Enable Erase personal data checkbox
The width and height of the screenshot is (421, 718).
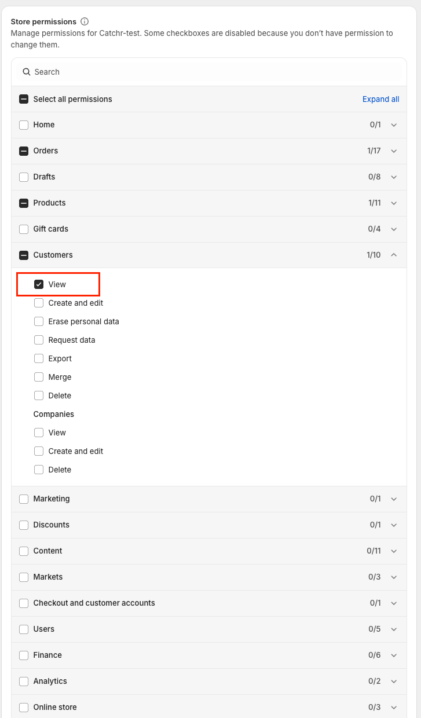point(39,321)
